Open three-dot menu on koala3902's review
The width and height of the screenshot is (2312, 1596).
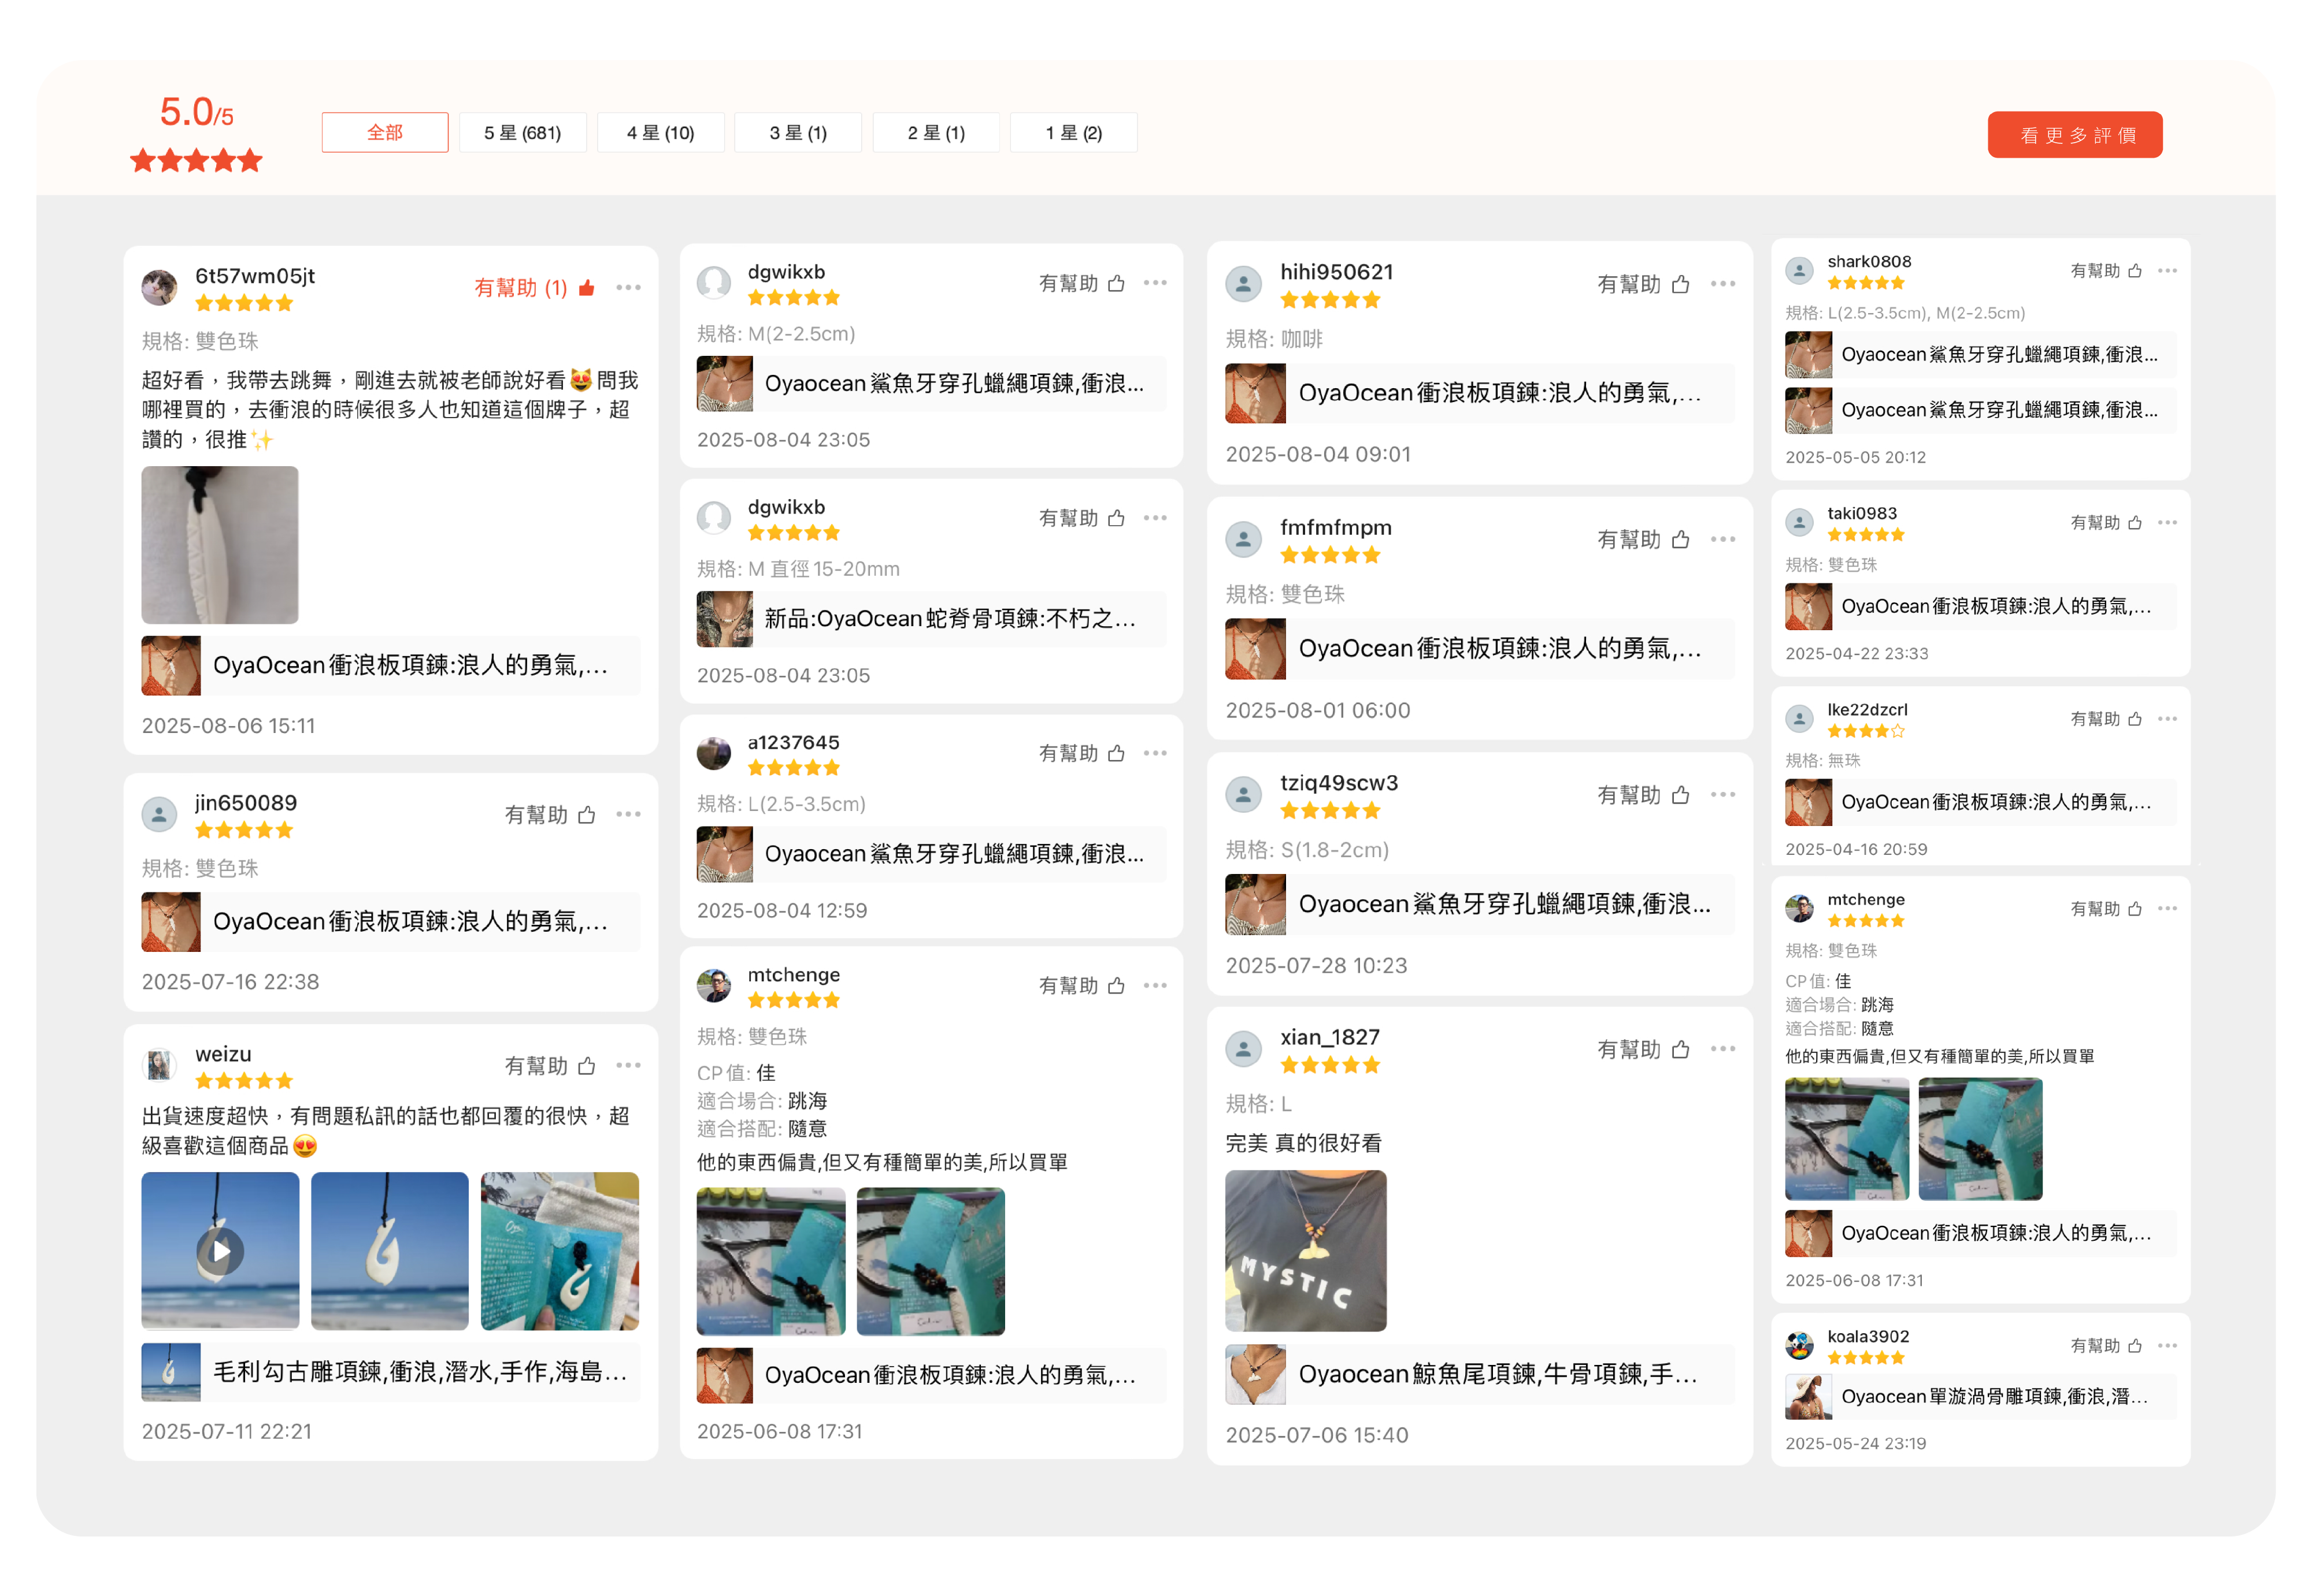coord(2167,1345)
